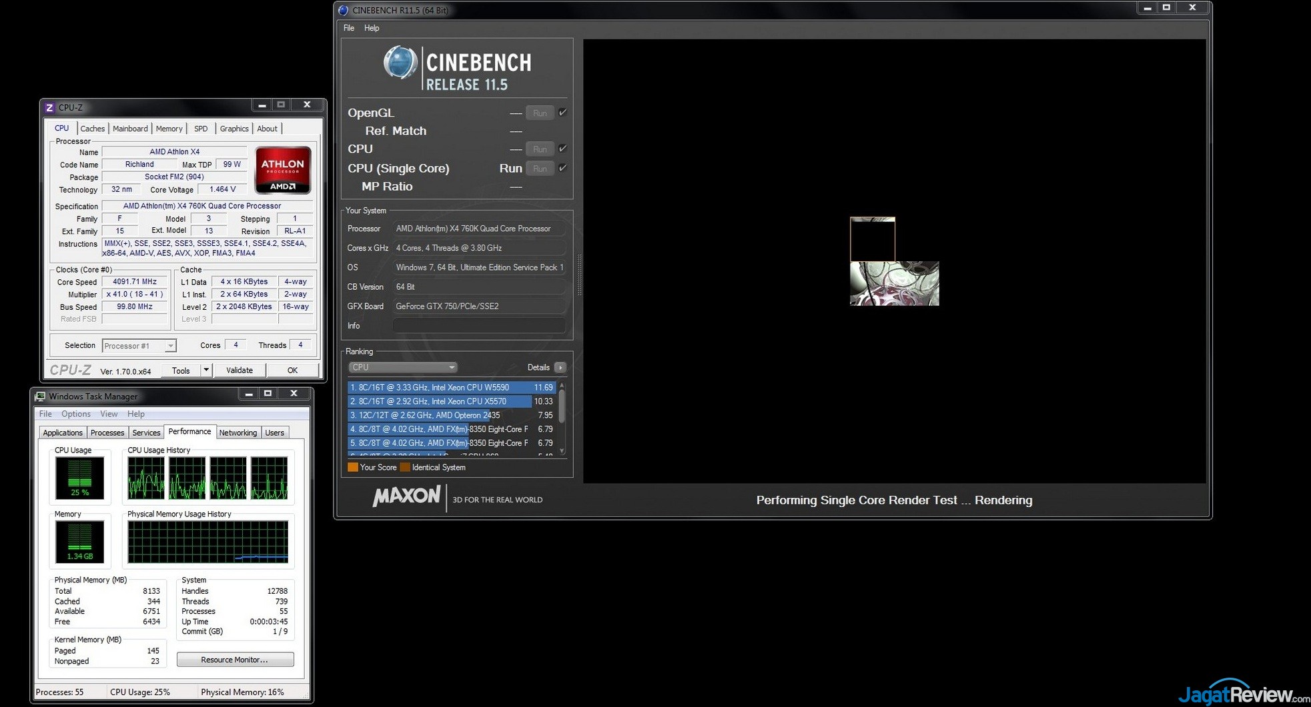The height and width of the screenshot is (707, 1311).
Task: Click the MAXON logo at bottom
Action: [x=406, y=497]
